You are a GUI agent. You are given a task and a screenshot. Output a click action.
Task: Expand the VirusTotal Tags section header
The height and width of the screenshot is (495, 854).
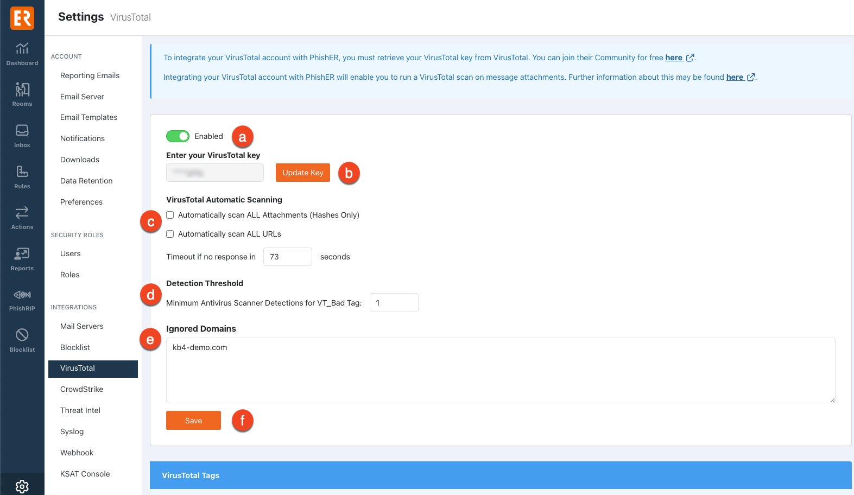pyautogui.click(x=501, y=475)
